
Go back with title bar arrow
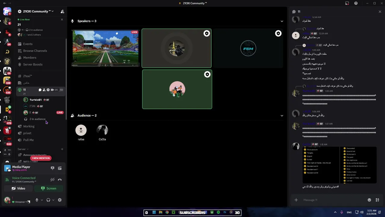pyautogui.click(x=5, y=3)
